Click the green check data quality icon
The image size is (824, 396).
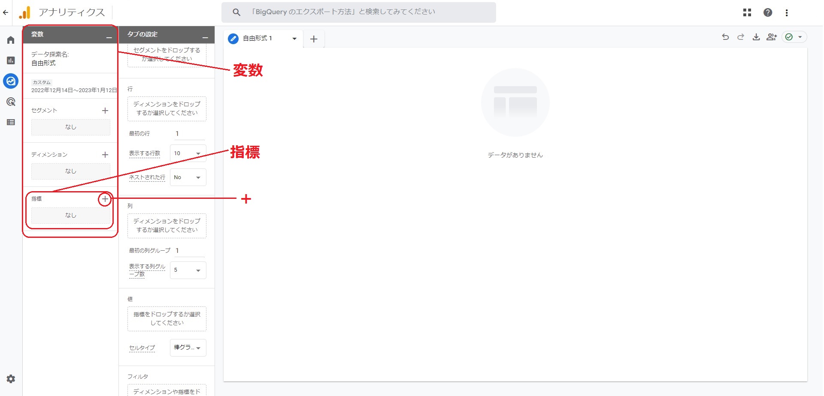point(789,37)
